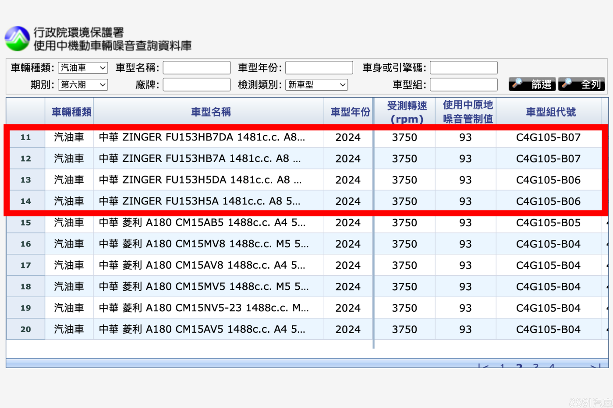Click the 全列 list-all button

click(x=582, y=84)
